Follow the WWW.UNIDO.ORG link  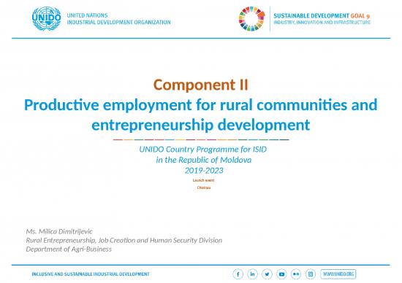click(338, 274)
